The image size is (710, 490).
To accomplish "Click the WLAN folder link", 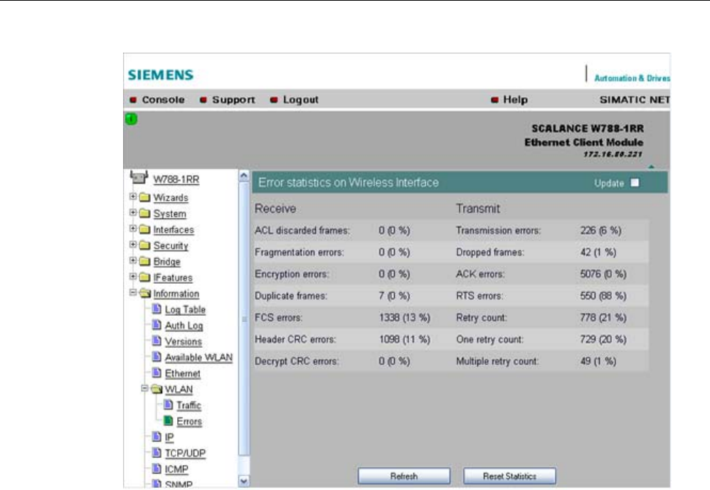I will (x=179, y=390).
